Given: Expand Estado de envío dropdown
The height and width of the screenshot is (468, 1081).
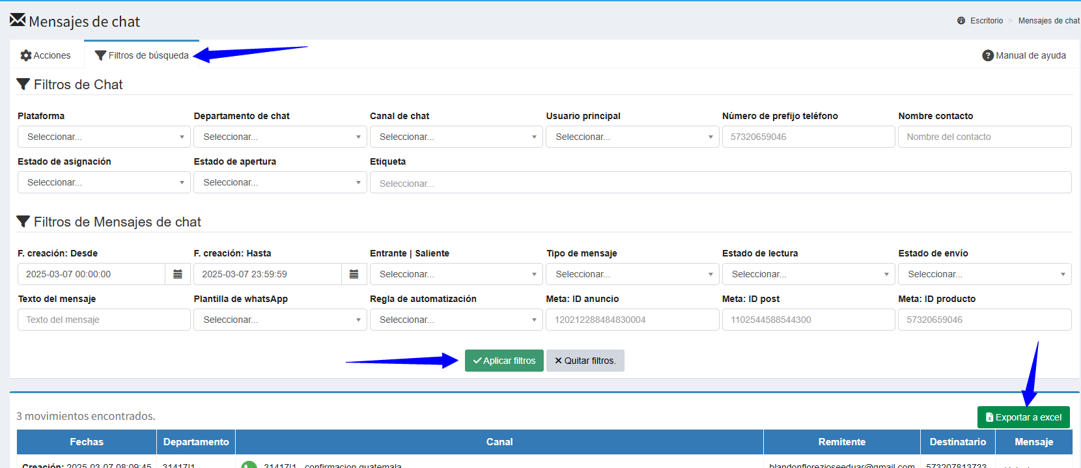Looking at the screenshot, I should click(x=985, y=274).
